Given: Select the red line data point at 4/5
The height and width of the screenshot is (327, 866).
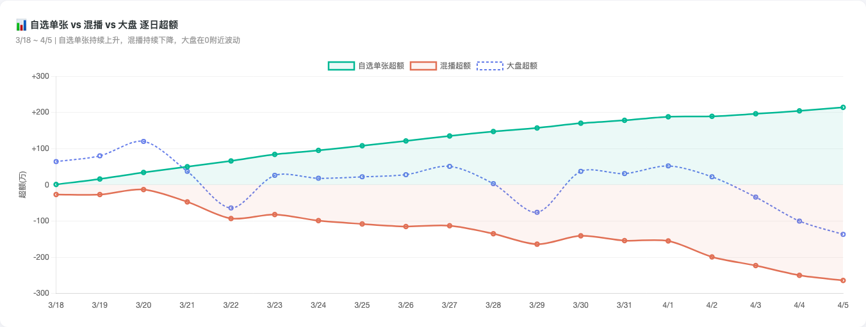Looking at the screenshot, I should tap(843, 280).
